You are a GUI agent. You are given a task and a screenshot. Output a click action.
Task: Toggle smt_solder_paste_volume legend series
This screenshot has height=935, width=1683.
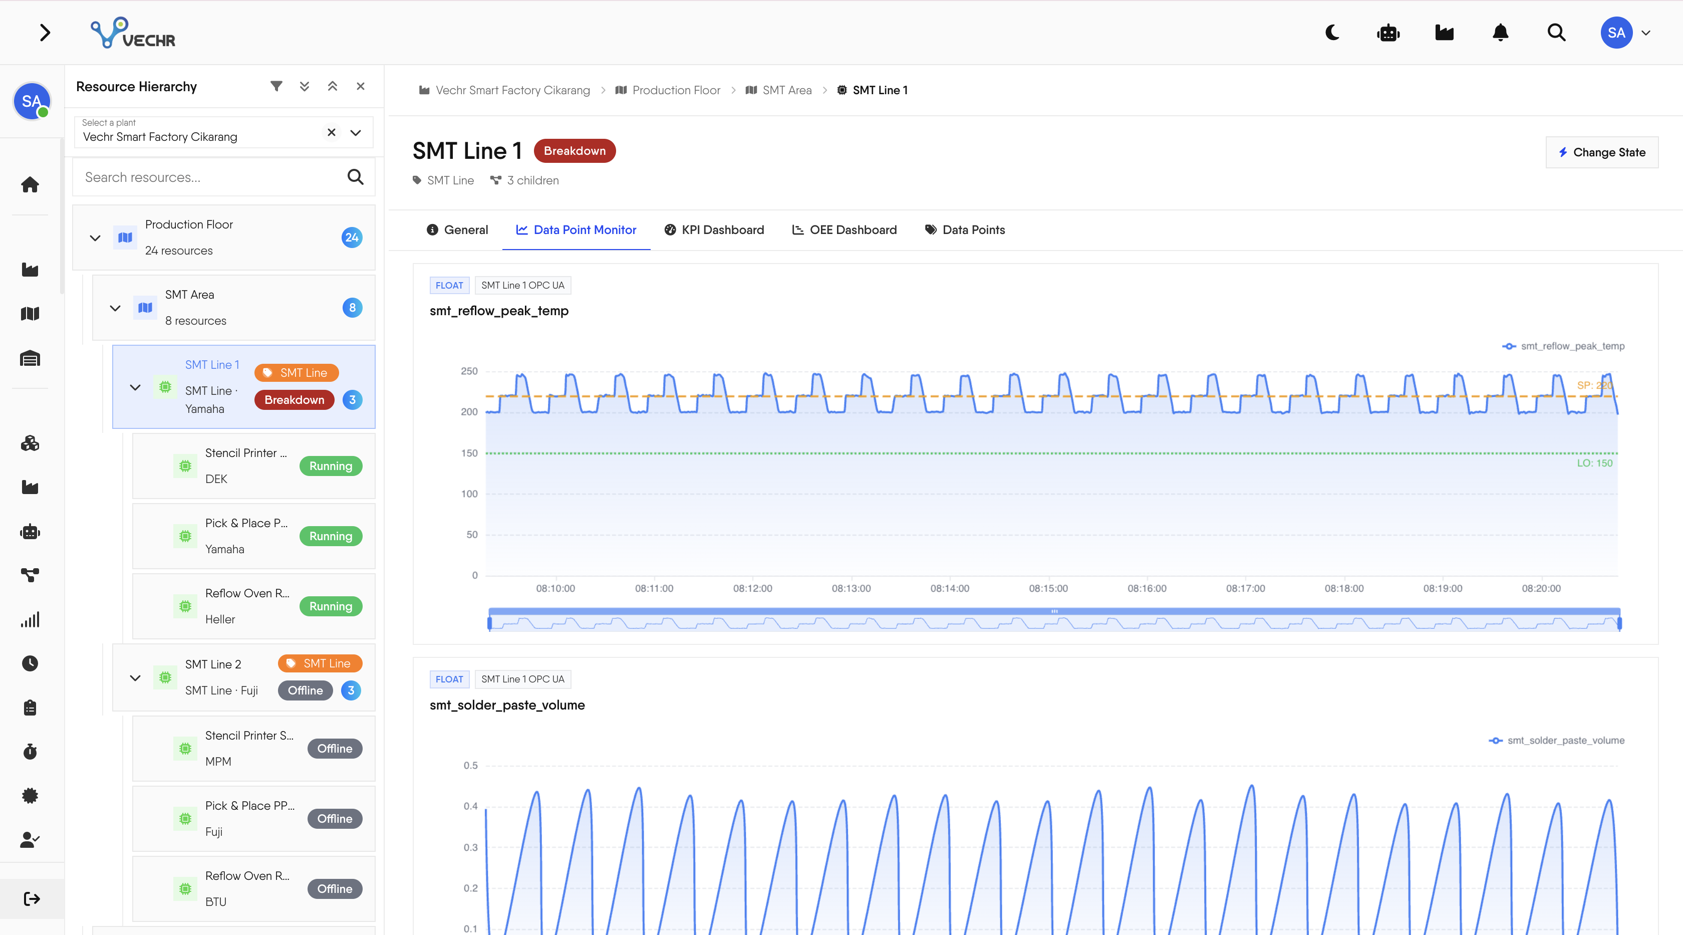click(1557, 740)
